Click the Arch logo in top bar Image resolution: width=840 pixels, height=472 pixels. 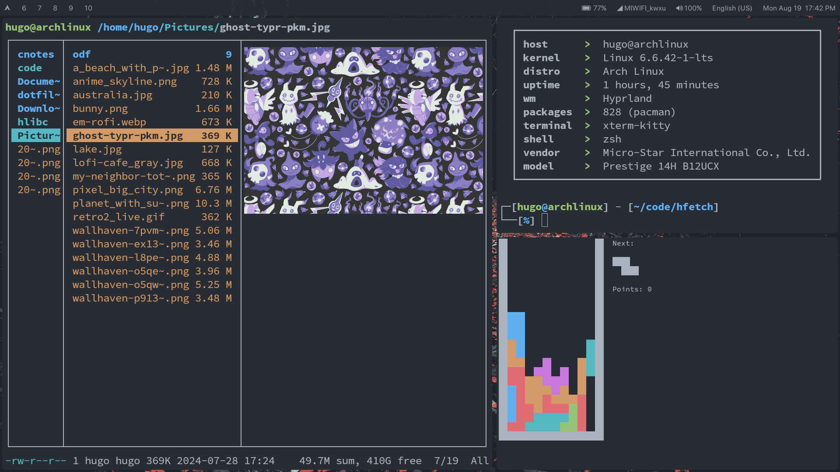pos(7,8)
